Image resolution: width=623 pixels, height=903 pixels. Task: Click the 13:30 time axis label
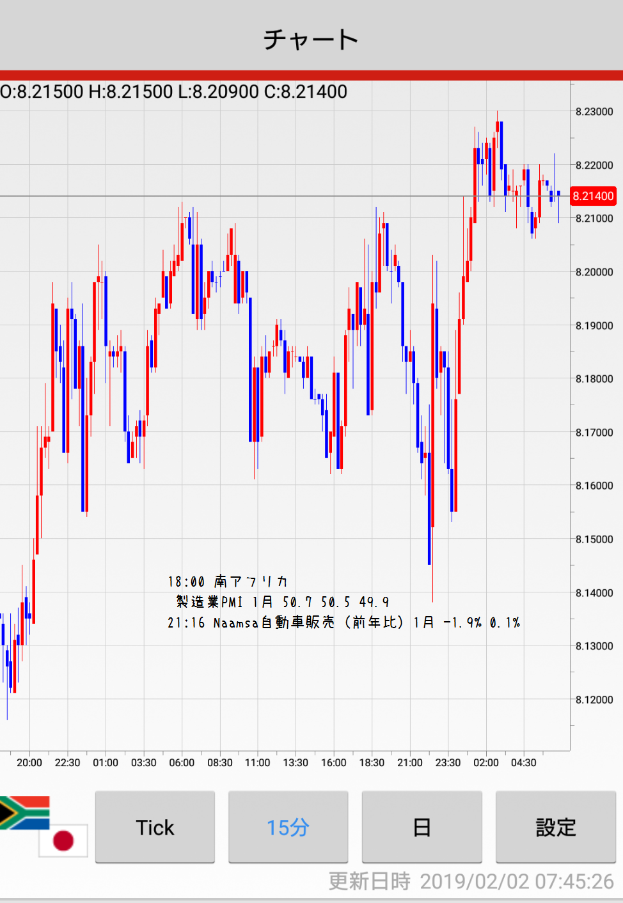tap(296, 762)
